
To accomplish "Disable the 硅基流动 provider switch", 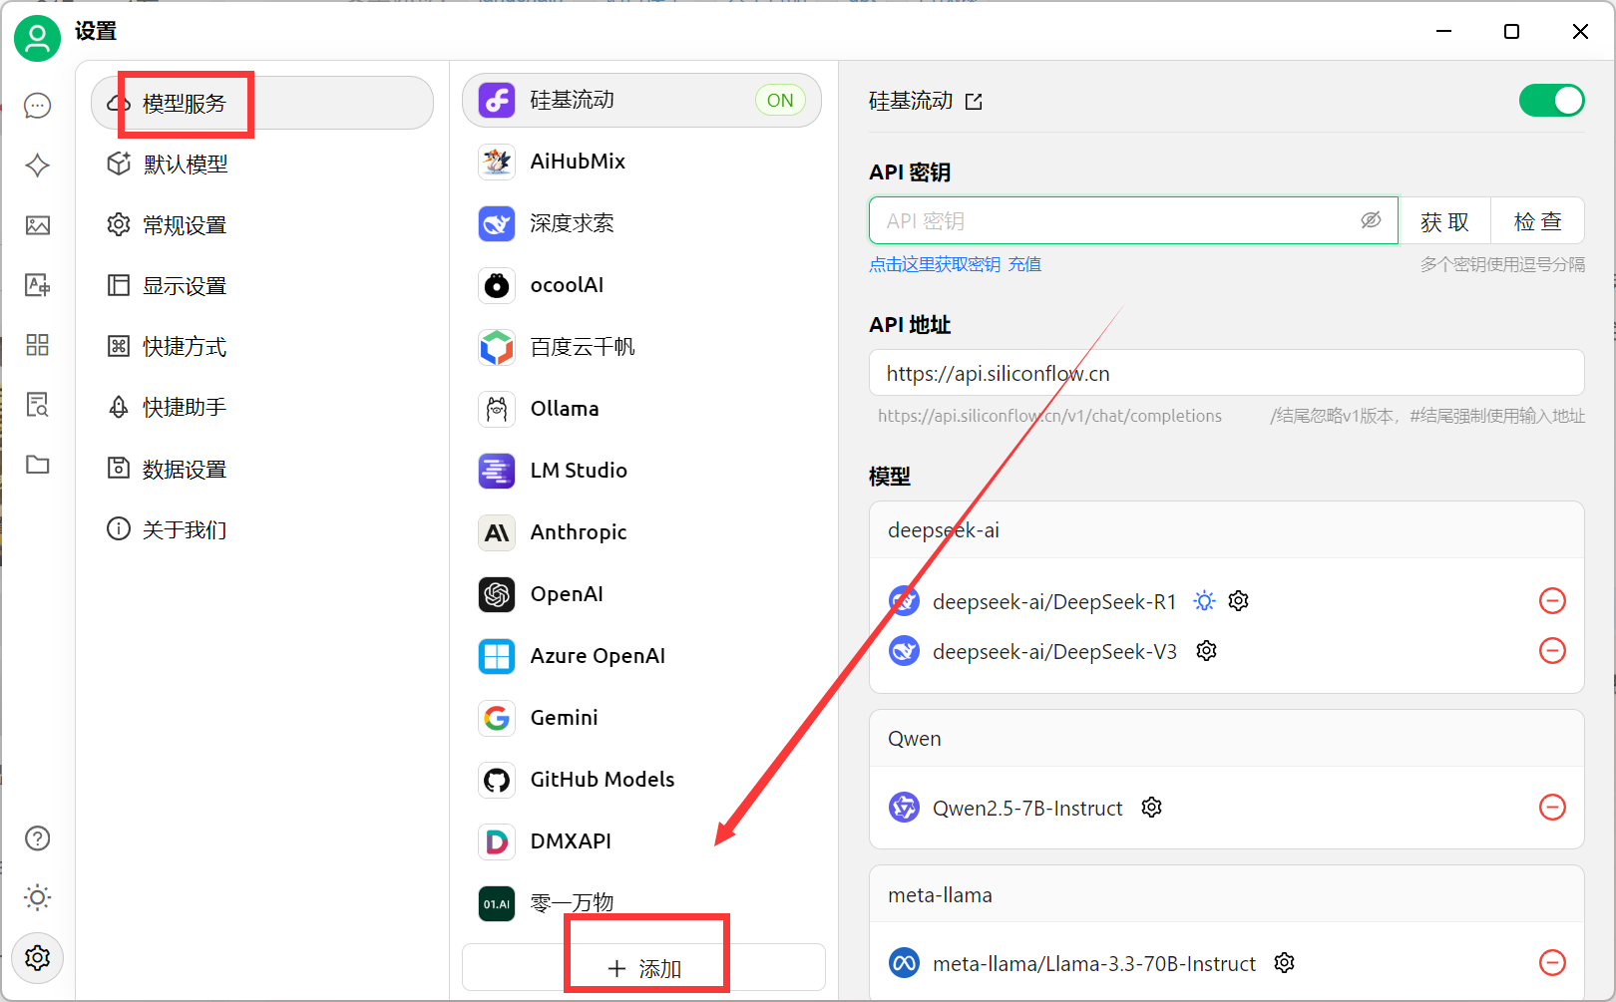I will click(x=1551, y=101).
